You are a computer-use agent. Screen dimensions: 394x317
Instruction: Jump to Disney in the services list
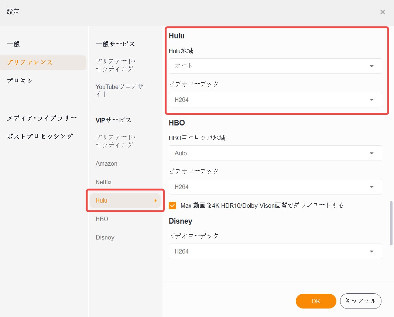tap(105, 237)
